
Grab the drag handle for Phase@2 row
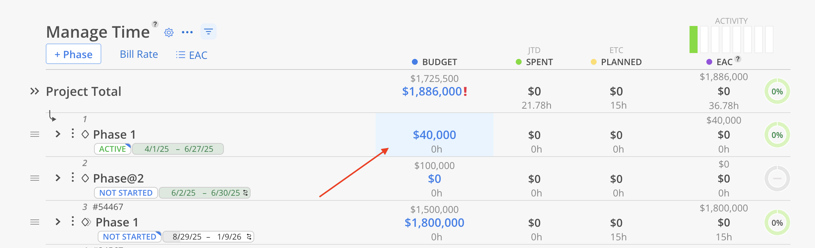35,179
